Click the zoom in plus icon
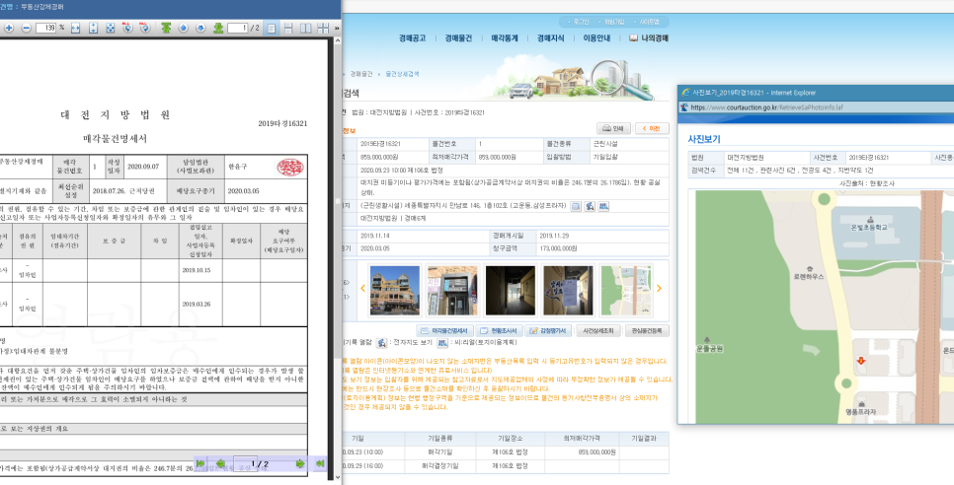 click(x=9, y=29)
